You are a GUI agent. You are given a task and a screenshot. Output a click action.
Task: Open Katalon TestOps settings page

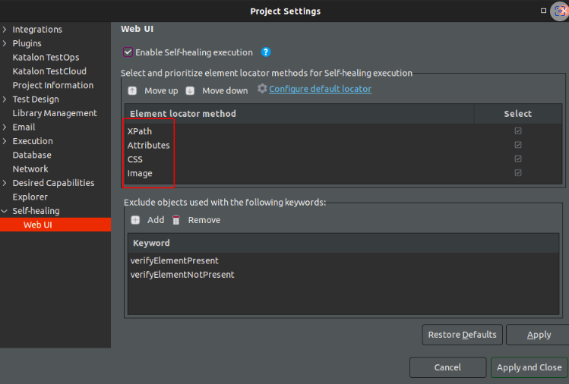click(x=46, y=58)
